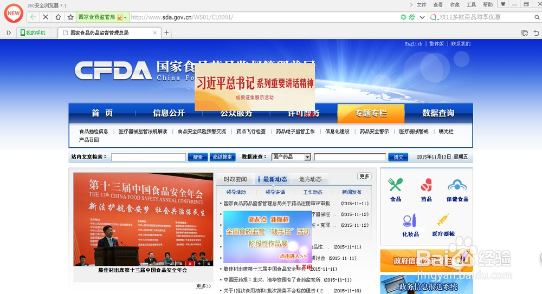Open the 工具 menu
Screen dimensions: 542x294
pos(471,4)
